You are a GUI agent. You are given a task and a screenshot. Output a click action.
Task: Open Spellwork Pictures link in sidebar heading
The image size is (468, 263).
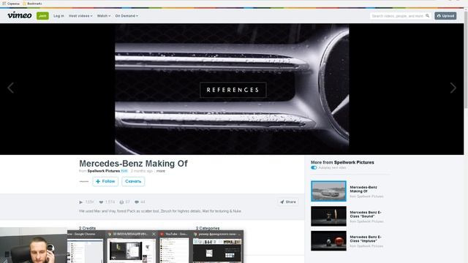pos(354,162)
